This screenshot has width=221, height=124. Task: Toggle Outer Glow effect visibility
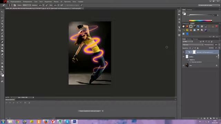pos(190,62)
